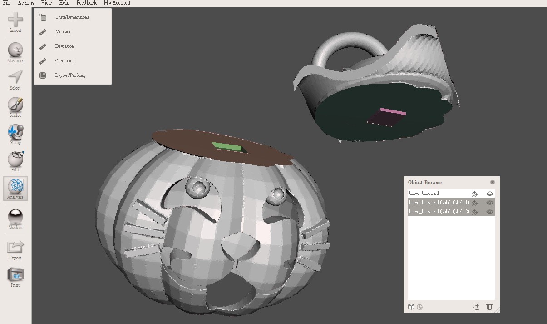Click the ruler icon beside Measure
Viewport: 547px width, 324px height.
click(43, 32)
